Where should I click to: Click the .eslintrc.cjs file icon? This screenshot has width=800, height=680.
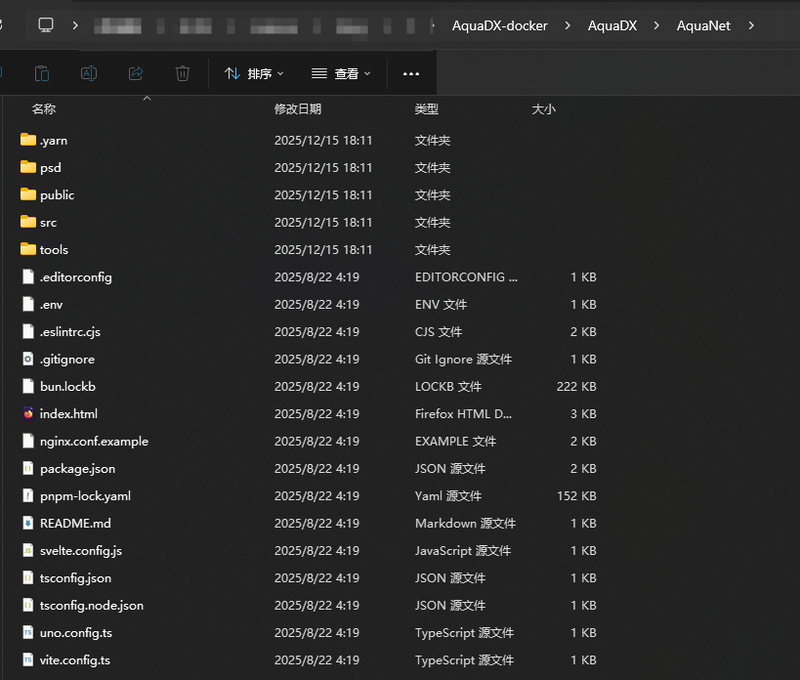click(28, 331)
